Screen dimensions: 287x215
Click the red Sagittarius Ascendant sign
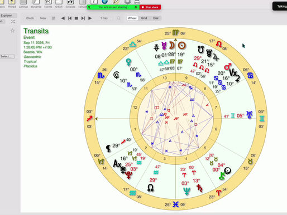click(x=89, y=119)
